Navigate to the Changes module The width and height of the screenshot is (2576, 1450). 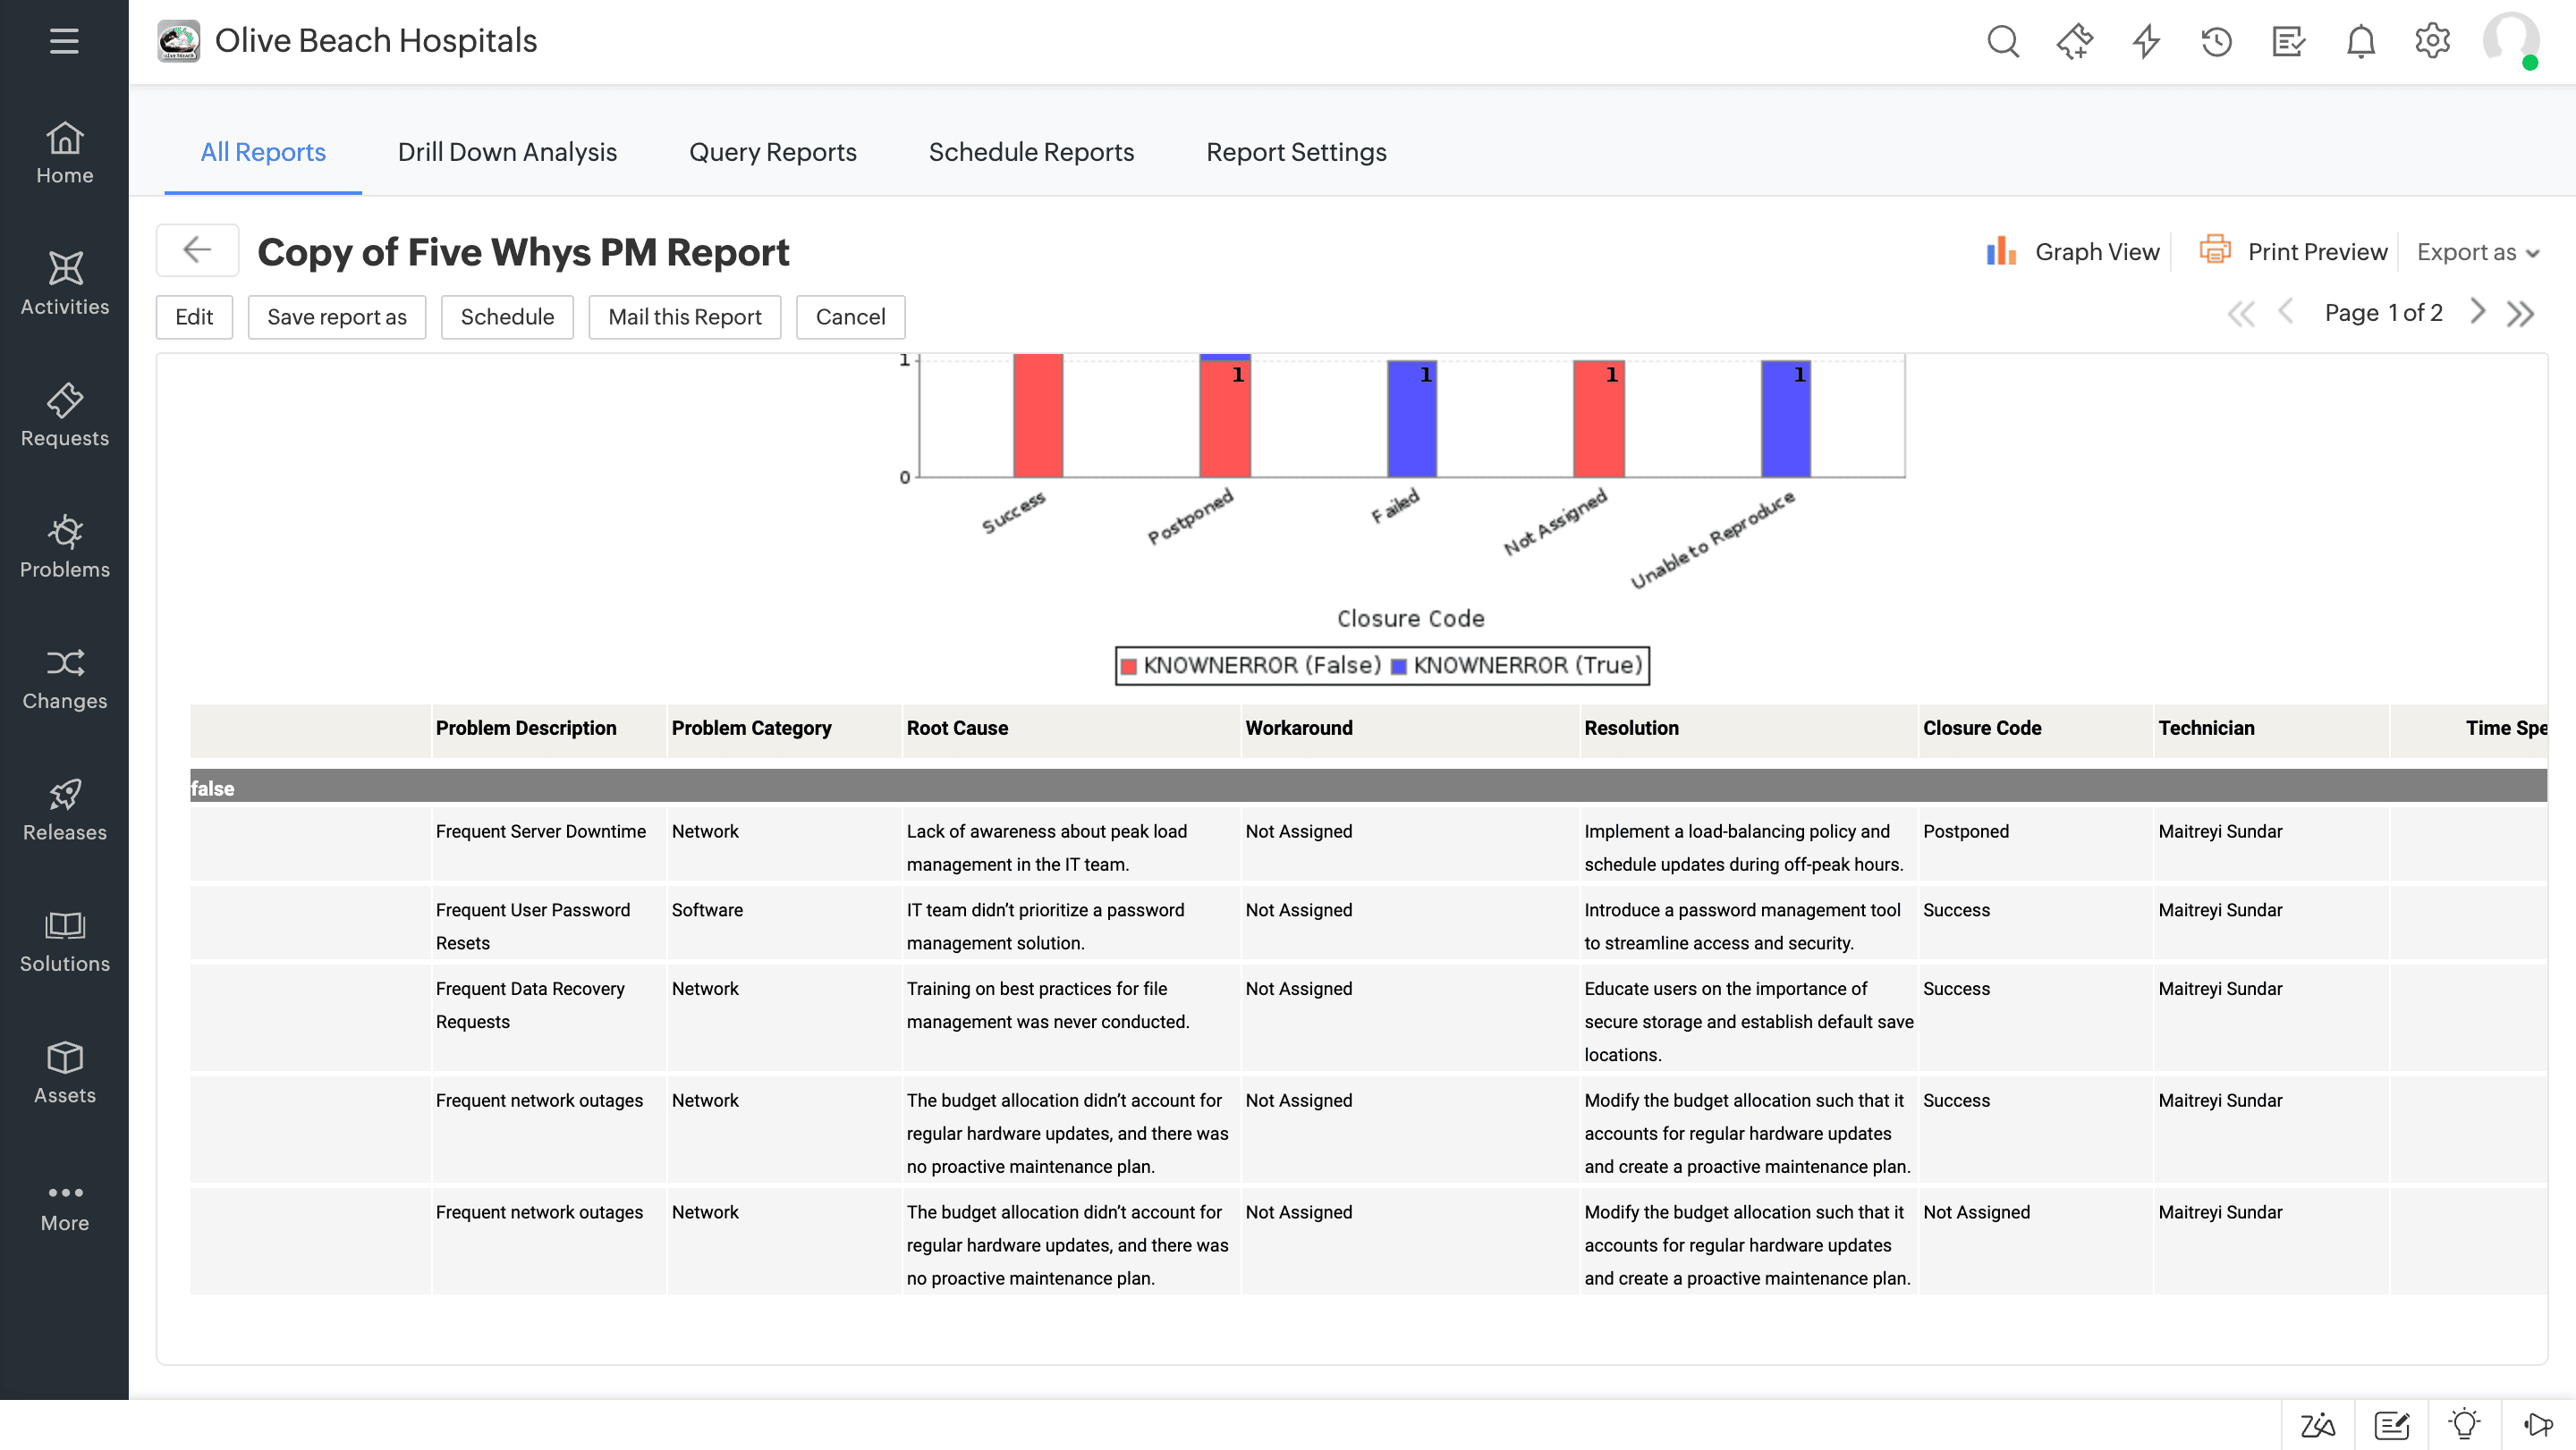point(64,678)
